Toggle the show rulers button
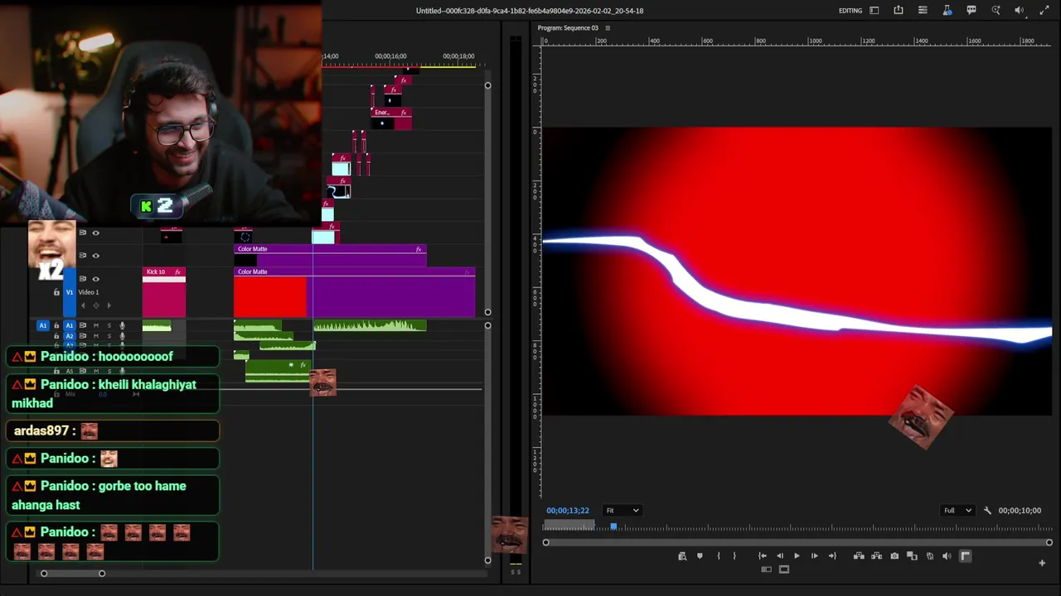Viewport: 1061px width, 596px height. (x=965, y=556)
